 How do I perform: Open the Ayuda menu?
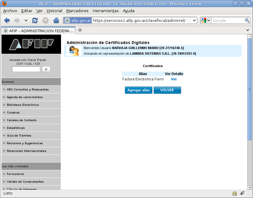pos(129,11)
